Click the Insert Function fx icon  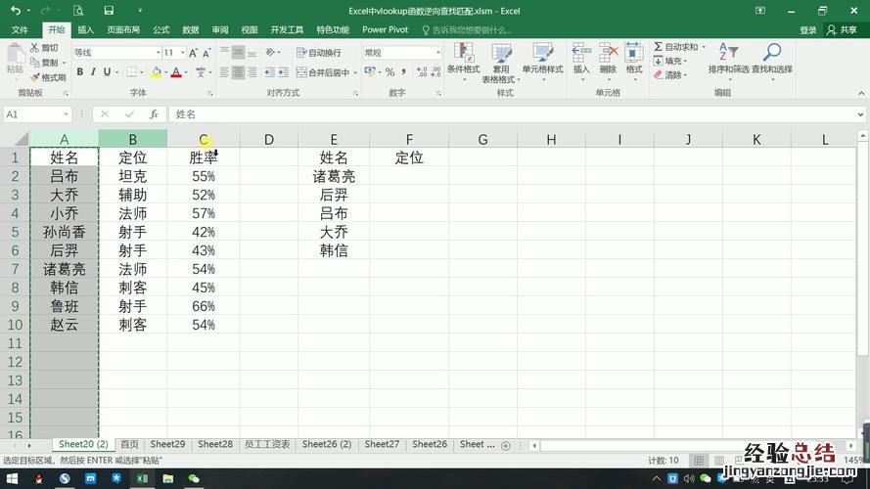154,114
